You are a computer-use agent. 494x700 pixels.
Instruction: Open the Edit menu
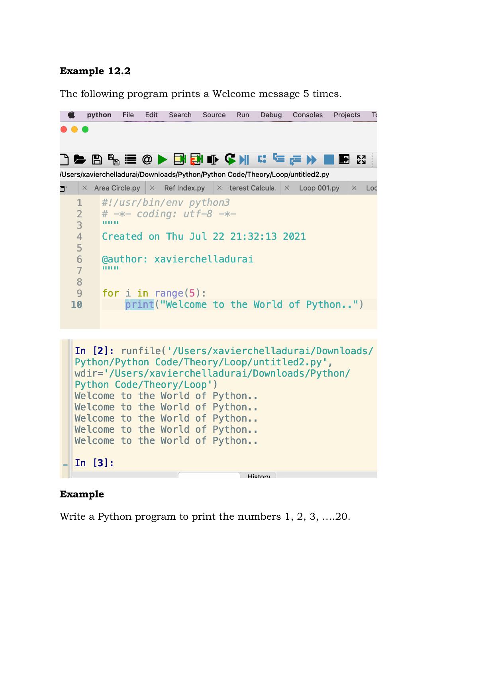click(x=151, y=115)
